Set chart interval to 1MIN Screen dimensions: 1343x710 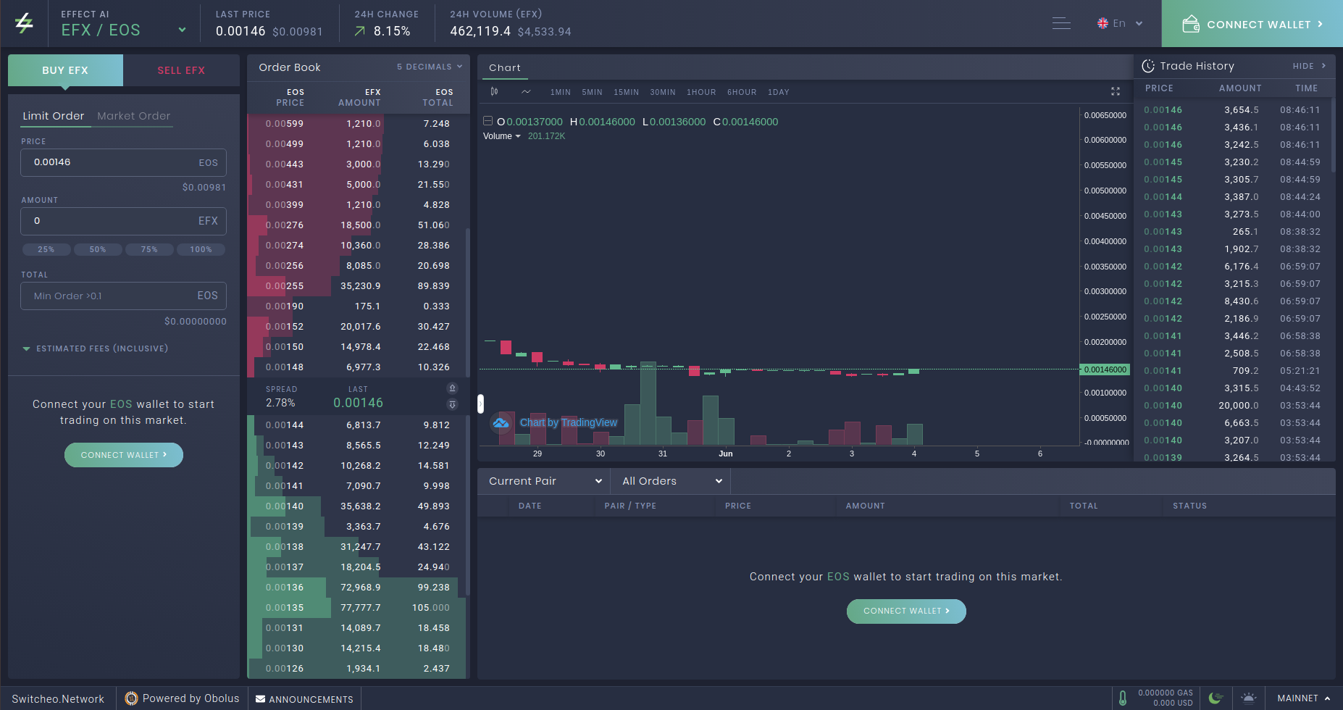561,92
